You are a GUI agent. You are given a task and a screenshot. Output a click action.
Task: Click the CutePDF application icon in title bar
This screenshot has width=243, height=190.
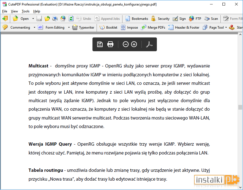(x=4, y=4)
